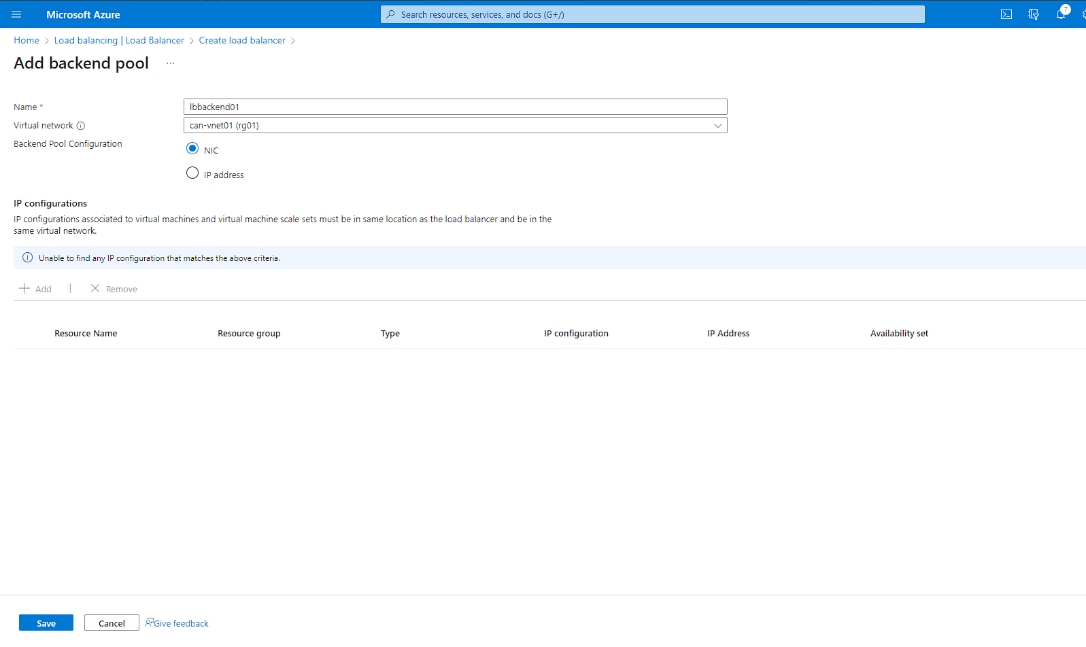The width and height of the screenshot is (1086, 647).
Task: Expand the Virtual network dropdown arrow
Action: click(717, 125)
